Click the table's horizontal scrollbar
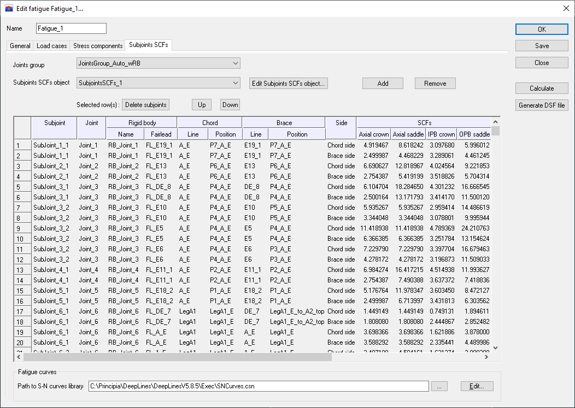575x408 pixels. pos(178,357)
